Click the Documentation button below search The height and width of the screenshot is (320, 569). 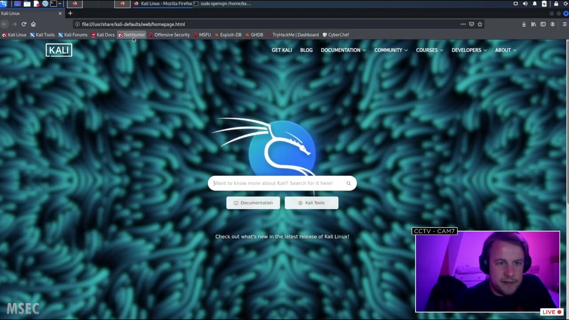coord(253,203)
